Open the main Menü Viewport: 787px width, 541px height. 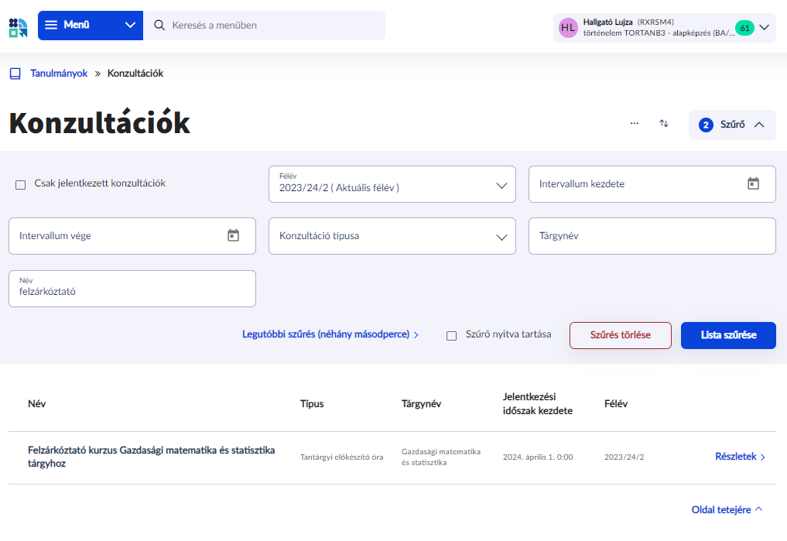pos(90,26)
